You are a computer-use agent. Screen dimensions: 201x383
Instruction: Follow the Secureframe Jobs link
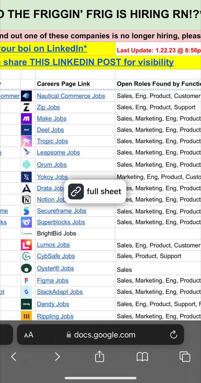tap(62, 211)
